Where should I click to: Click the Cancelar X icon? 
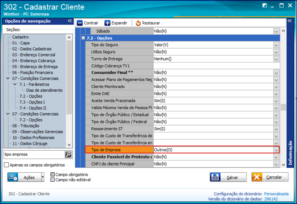pos(257,177)
